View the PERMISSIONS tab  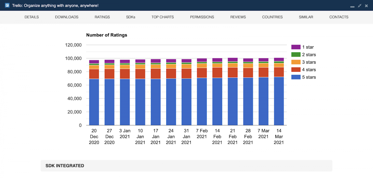click(202, 17)
